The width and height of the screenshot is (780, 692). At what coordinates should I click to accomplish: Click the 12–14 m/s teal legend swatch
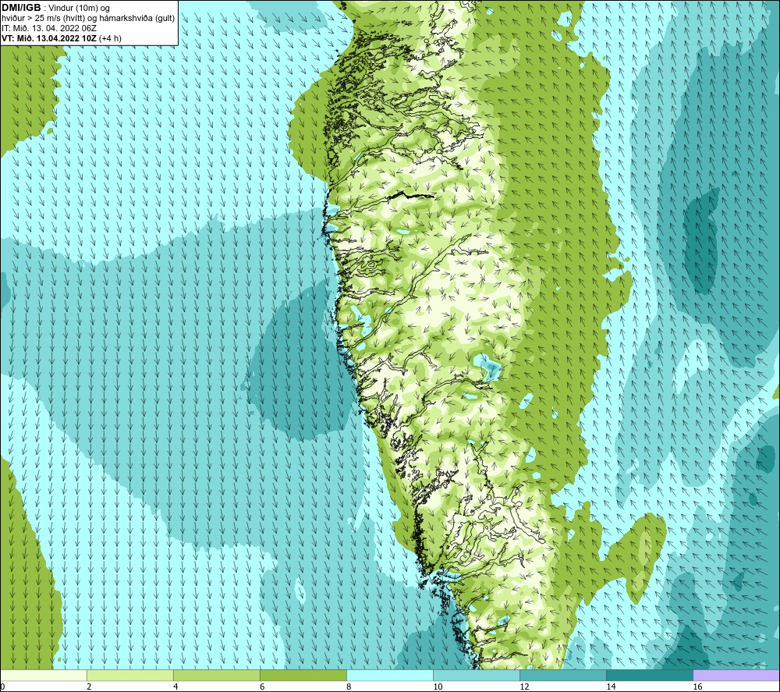click(x=562, y=676)
